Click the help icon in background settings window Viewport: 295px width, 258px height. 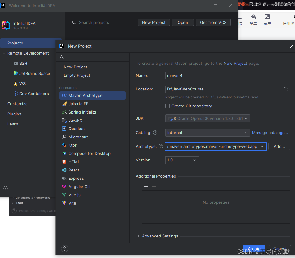pyautogui.click(x=14, y=211)
